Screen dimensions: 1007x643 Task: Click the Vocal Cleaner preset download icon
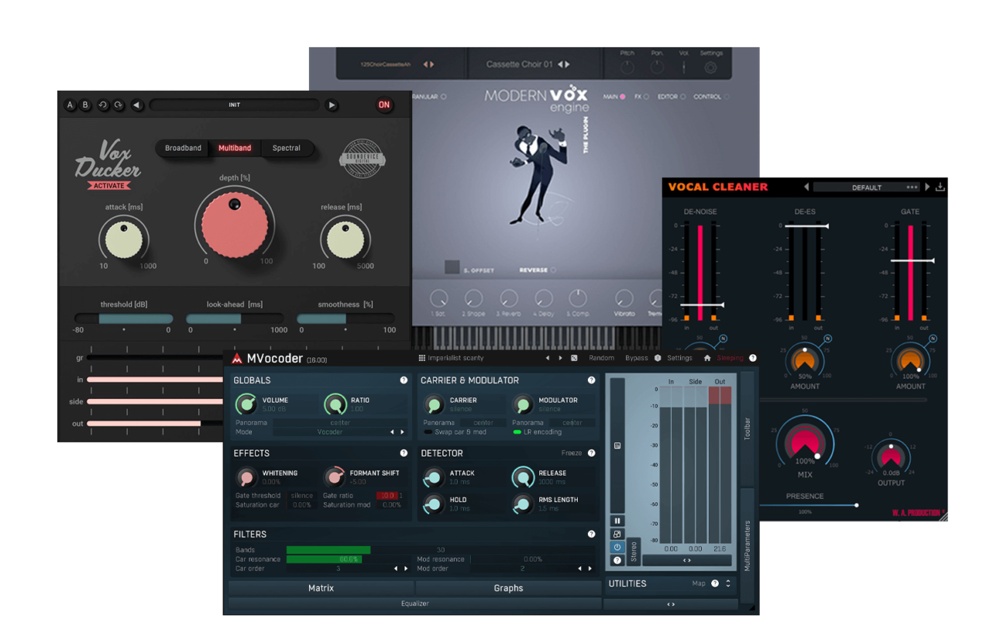tap(940, 187)
